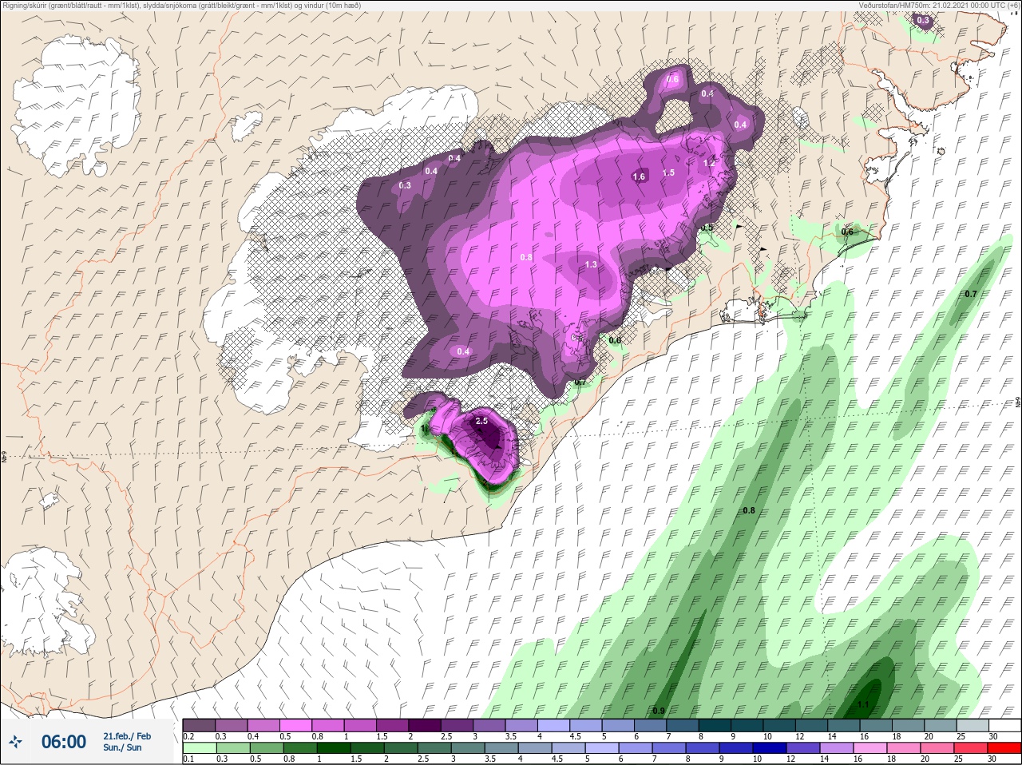Click the 06:00 forecast time label
Viewport: 1022px width, 765px height.
[x=64, y=742]
